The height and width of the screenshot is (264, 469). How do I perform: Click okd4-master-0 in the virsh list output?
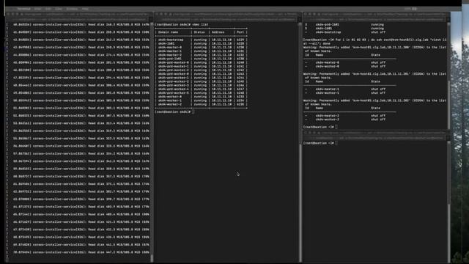[328, 63]
